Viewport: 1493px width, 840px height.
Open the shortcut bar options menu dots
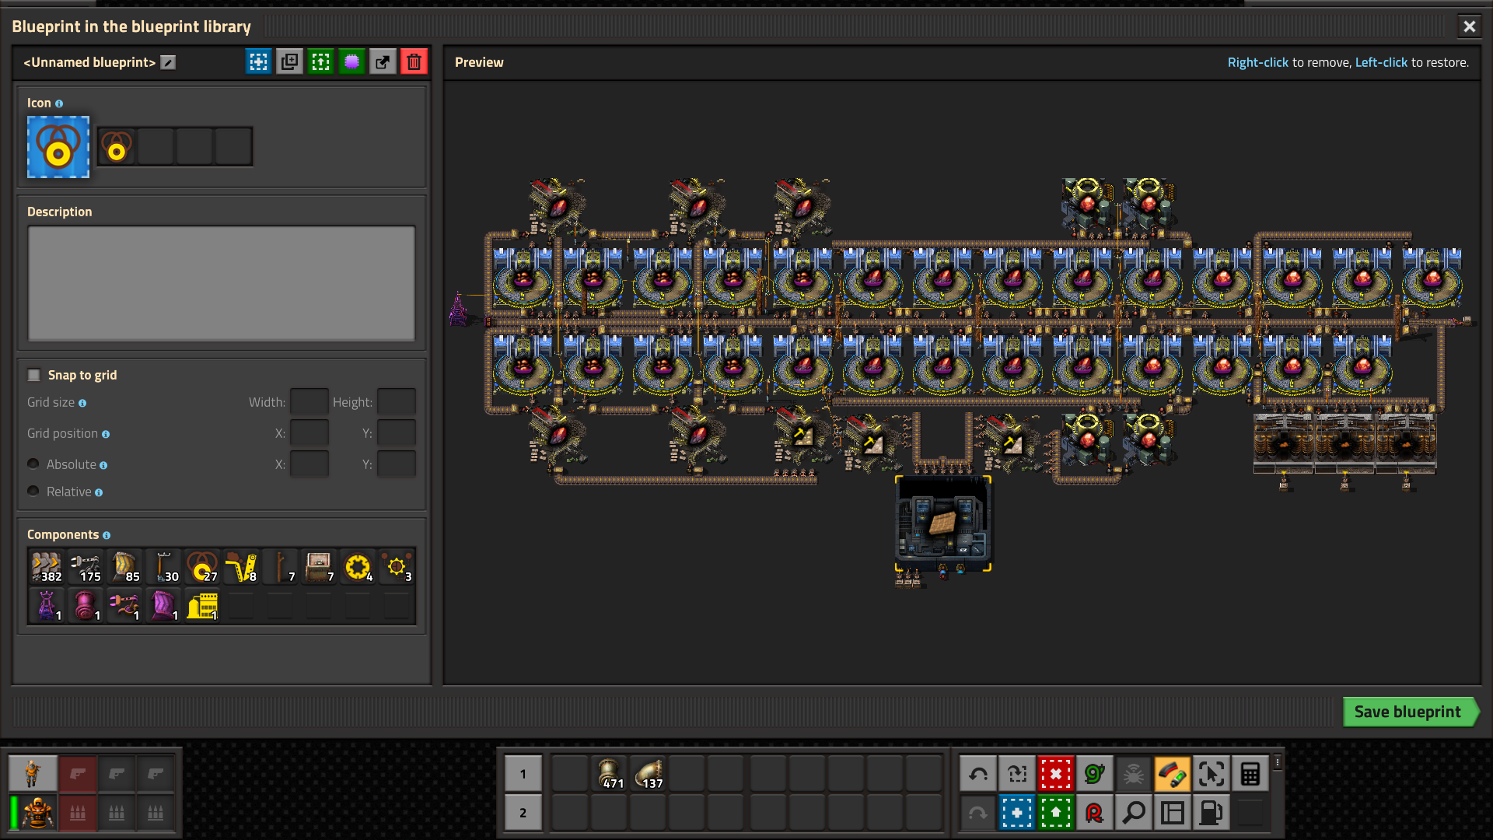coord(1278,763)
